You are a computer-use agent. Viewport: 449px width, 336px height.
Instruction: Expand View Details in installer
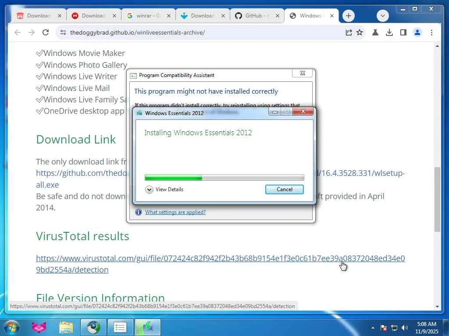164,189
